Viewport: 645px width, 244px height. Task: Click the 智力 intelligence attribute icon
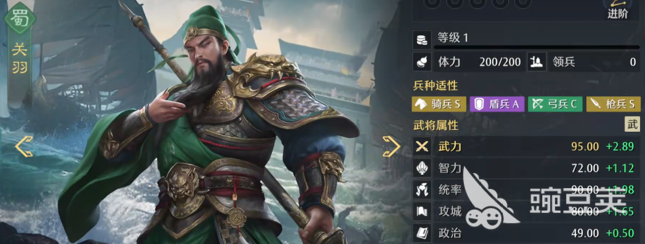[422, 168]
